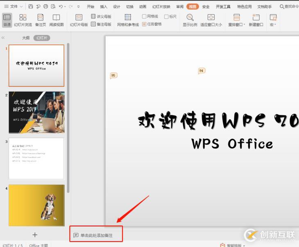The image size is (299, 247).
Task: Switch to the 插入 tab
Action: pyautogui.click(x=104, y=7)
